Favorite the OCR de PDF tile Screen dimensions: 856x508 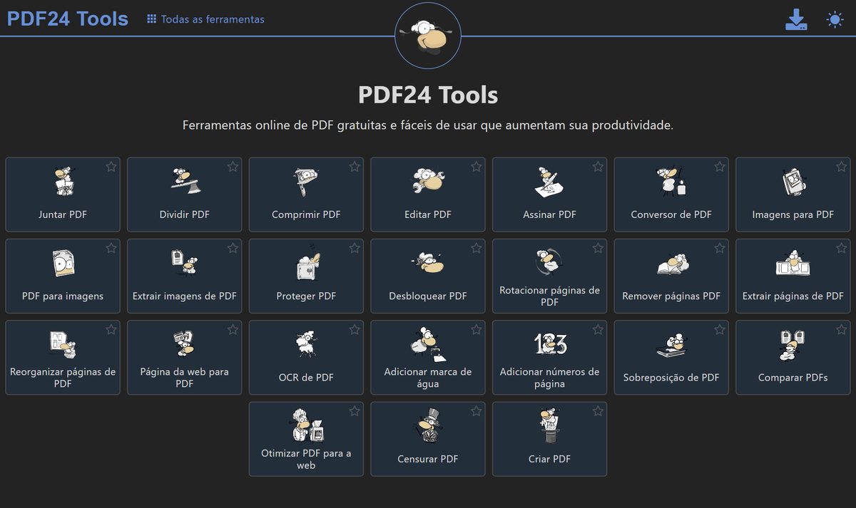tap(355, 330)
